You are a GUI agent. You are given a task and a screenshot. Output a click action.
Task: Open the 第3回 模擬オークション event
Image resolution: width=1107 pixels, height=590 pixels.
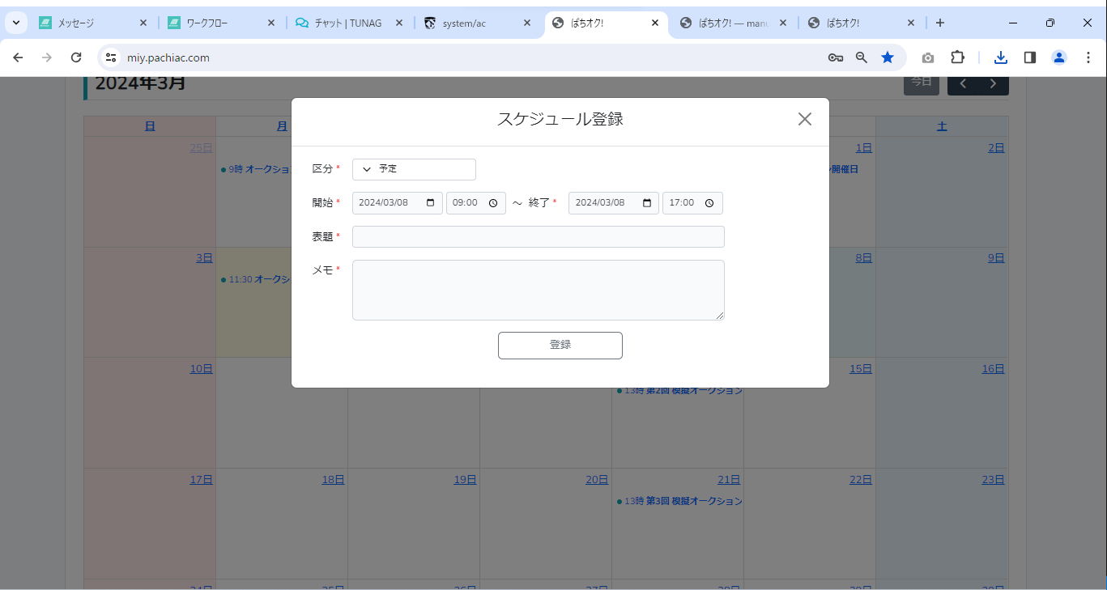pos(679,501)
